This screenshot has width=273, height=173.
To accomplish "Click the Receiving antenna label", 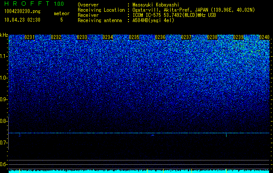I will coord(100,20).
